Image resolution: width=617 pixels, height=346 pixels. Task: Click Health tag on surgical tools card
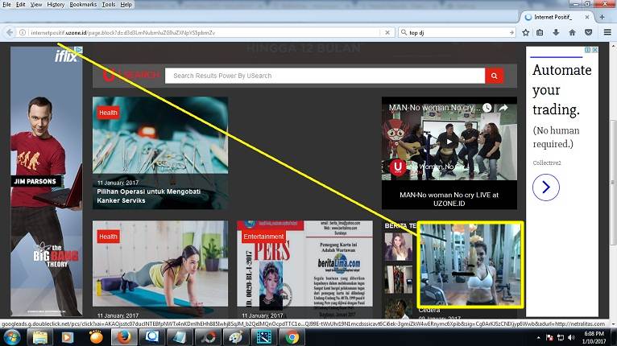(x=108, y=113)
